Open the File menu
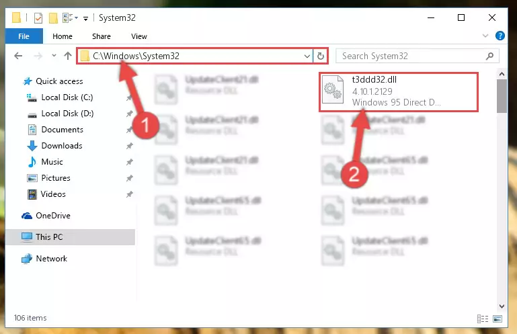This screenshot has width=517, height=334. [x=24, y=36]
